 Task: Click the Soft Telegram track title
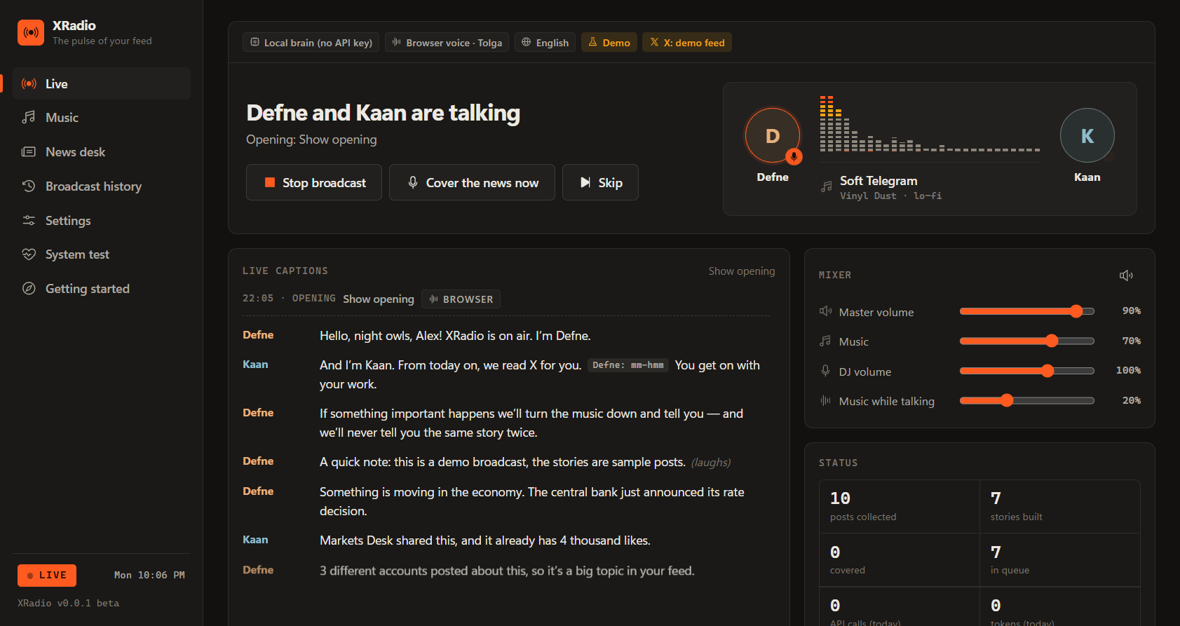[x=879, y=181]
